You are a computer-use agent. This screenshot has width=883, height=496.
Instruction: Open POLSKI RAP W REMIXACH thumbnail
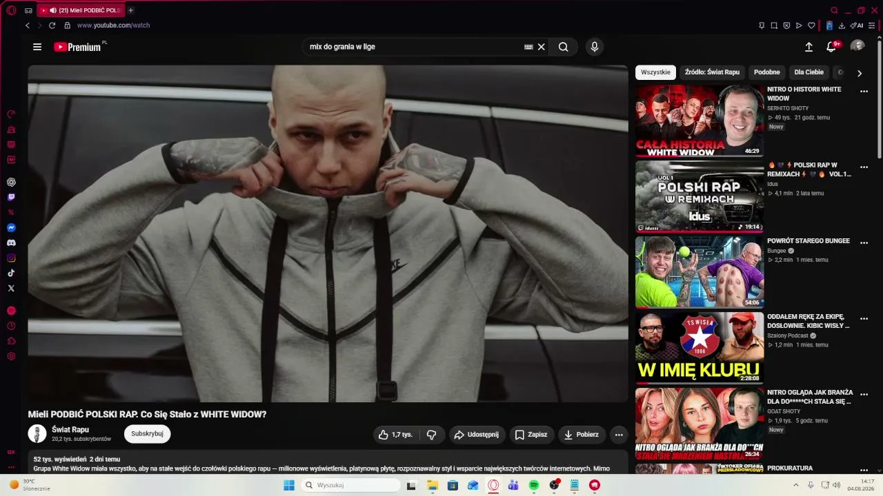pos(700,196)
